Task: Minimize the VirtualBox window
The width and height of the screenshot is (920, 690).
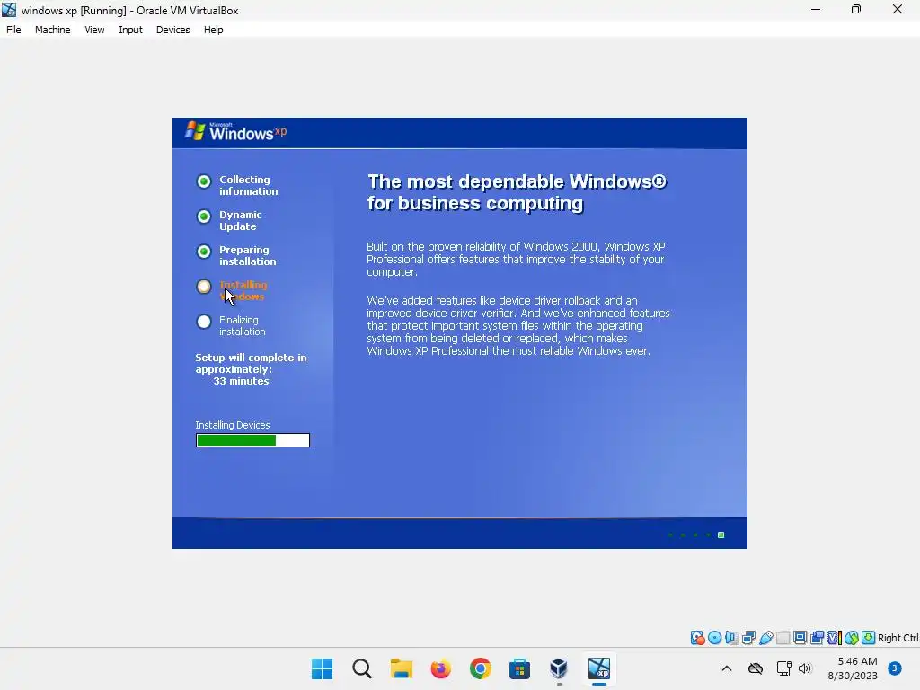Action: tap(816, 9)
